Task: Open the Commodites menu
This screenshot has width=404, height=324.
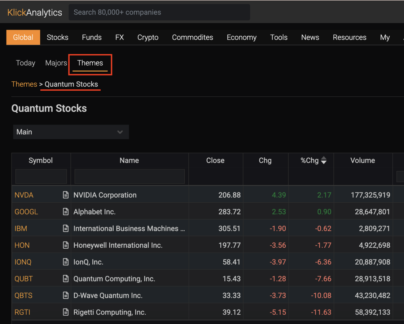Action: point(193,37)
